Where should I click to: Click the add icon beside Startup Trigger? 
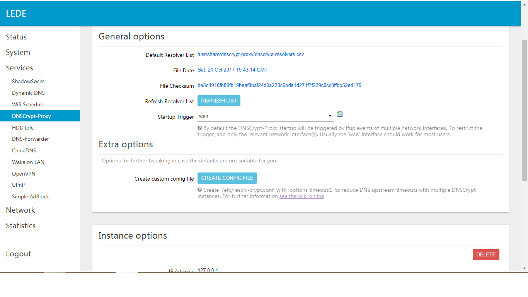[x=340, y=114]
